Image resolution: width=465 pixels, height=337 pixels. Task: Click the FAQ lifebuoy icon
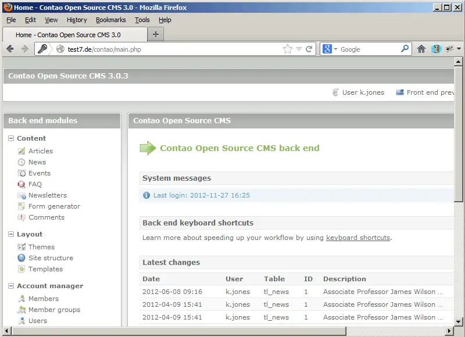pos(22,184)
